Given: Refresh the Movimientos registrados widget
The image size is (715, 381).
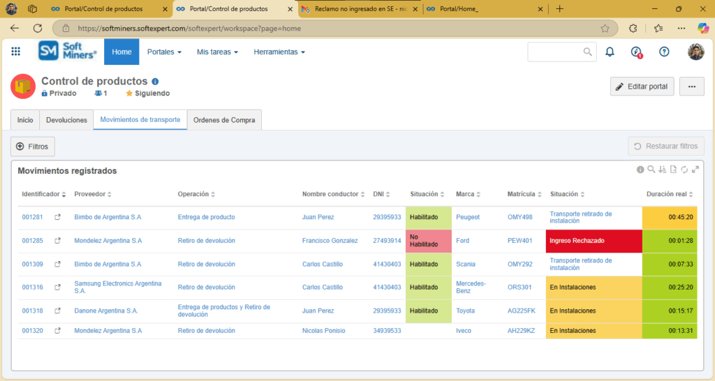Looking at the screenshot, I should pyautogui.click(x=684, y=170).
